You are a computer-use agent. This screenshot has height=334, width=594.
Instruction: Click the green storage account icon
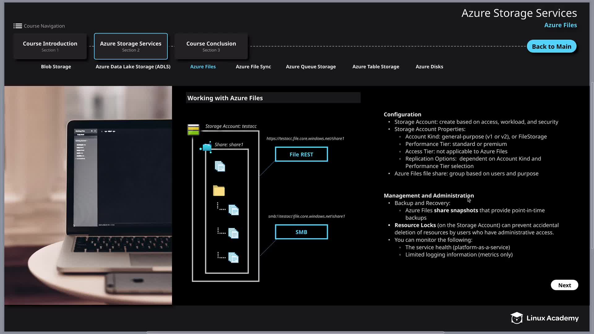[x=193, y=130]
